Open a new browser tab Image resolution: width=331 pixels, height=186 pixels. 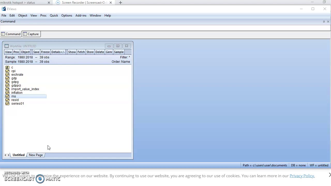[x=120, y=3]
